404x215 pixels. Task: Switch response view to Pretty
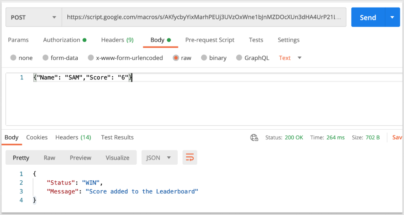(x=21, y=157)
